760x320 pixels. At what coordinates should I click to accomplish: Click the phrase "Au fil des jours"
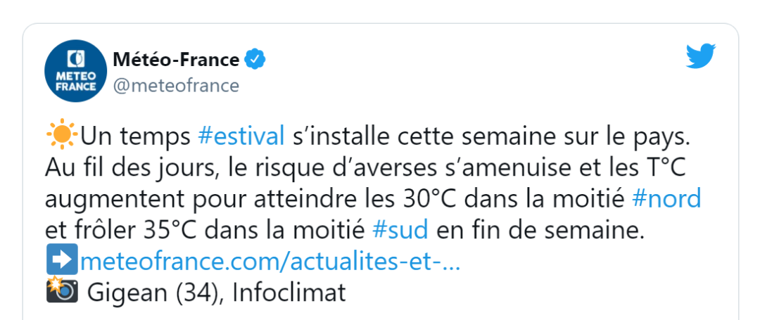(x=129, y=167)
